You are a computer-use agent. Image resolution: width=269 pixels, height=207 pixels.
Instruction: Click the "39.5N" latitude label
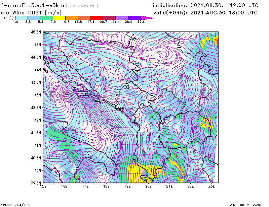click(36, 183)
